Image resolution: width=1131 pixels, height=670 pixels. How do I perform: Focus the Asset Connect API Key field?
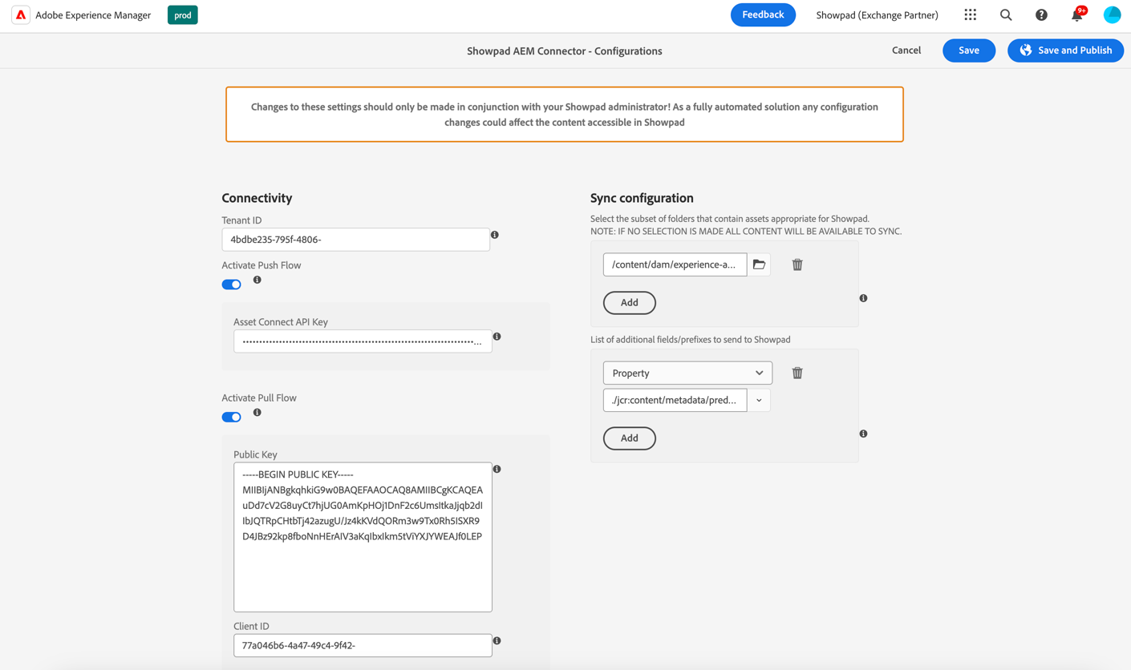click(x=363, y=341)
